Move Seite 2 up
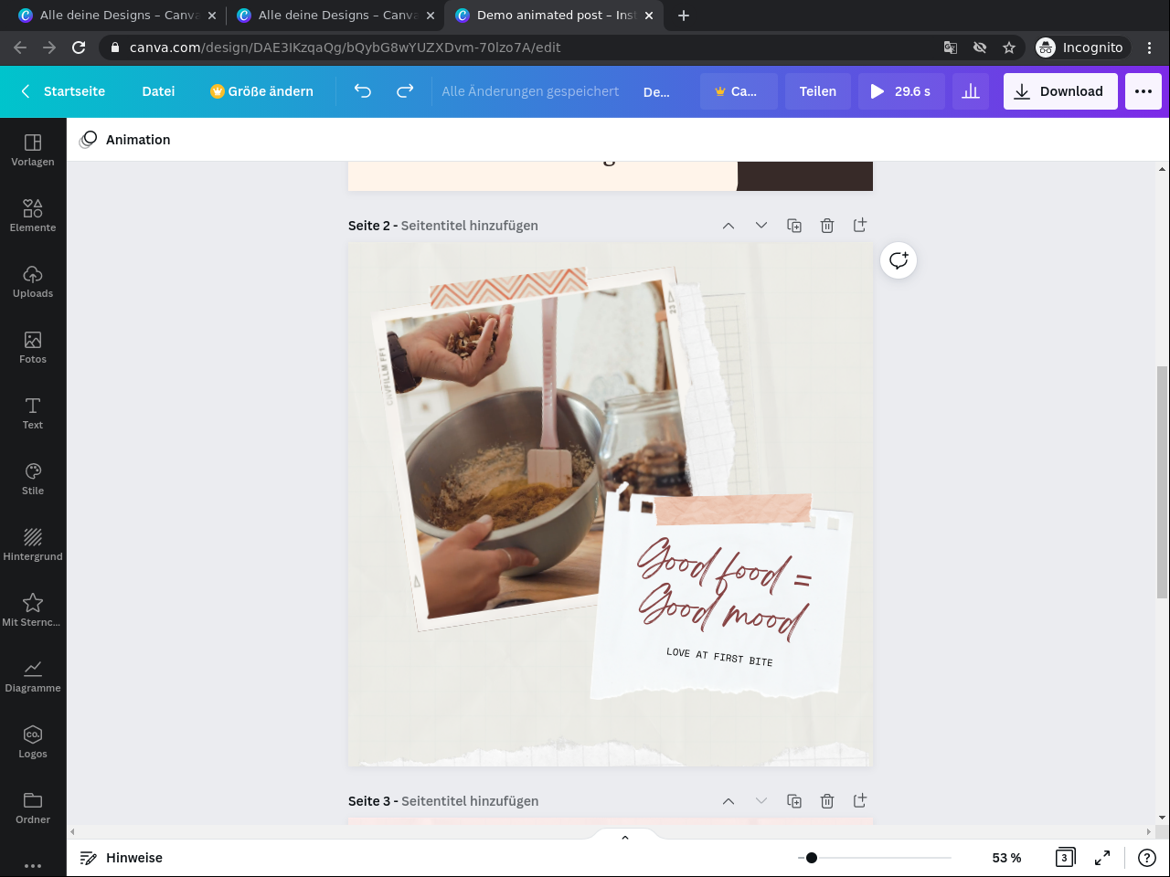Viewport: 1170px width, 877px height. point(729,226)
